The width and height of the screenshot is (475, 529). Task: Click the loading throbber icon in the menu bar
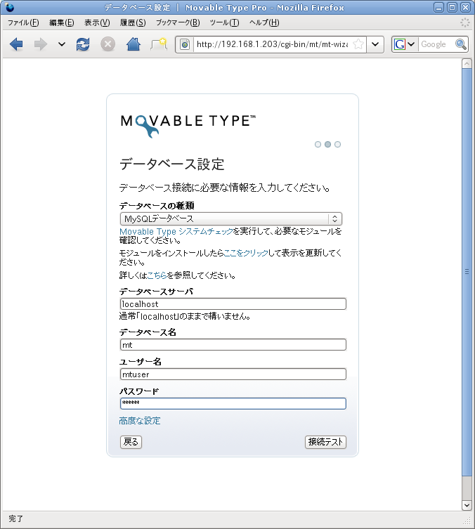click(x=465, y=22)
